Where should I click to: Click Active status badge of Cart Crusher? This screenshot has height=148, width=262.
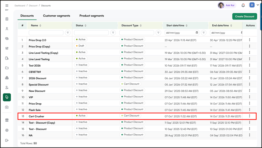pos(81,116)
